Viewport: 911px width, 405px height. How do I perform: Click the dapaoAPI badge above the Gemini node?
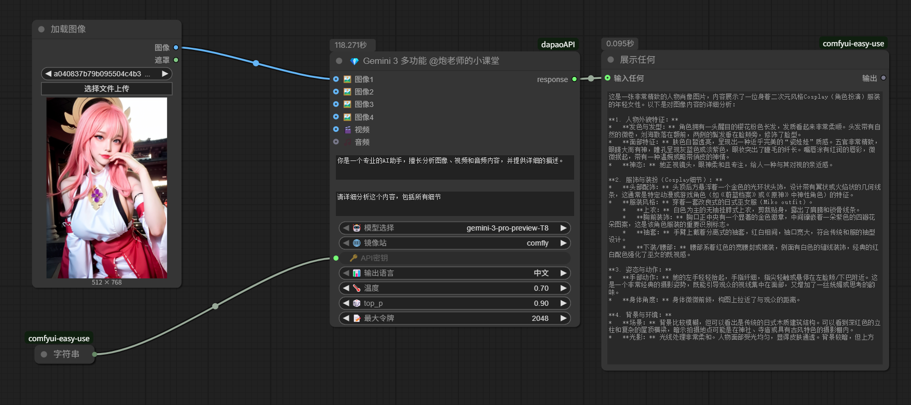click(558, 45)
